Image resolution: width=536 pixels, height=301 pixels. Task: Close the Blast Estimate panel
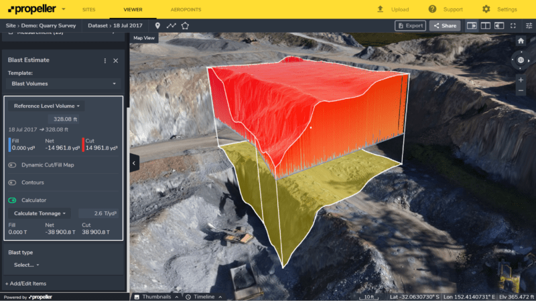point(115,60)
